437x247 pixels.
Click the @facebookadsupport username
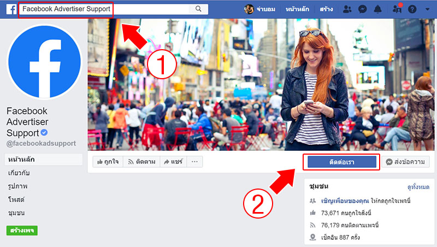pos(42,143)
